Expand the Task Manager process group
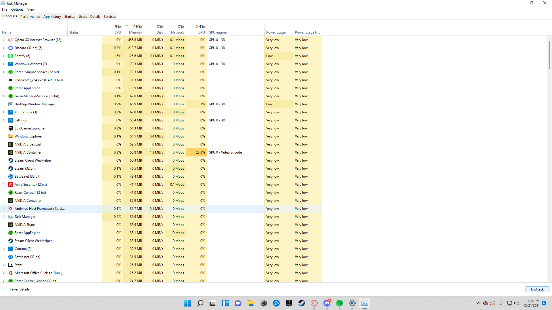This screenshot has height=310, width=552. click(x=4, y=217)
